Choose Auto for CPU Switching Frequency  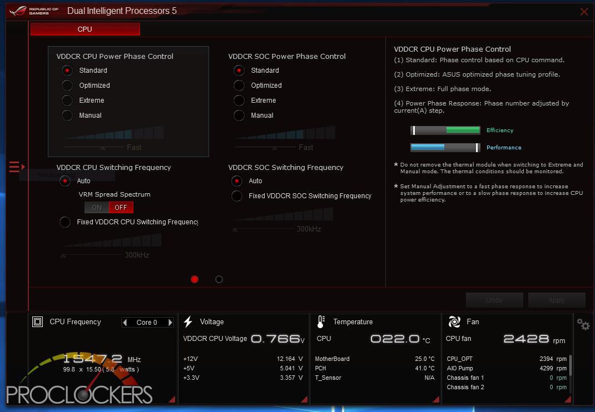65,181
